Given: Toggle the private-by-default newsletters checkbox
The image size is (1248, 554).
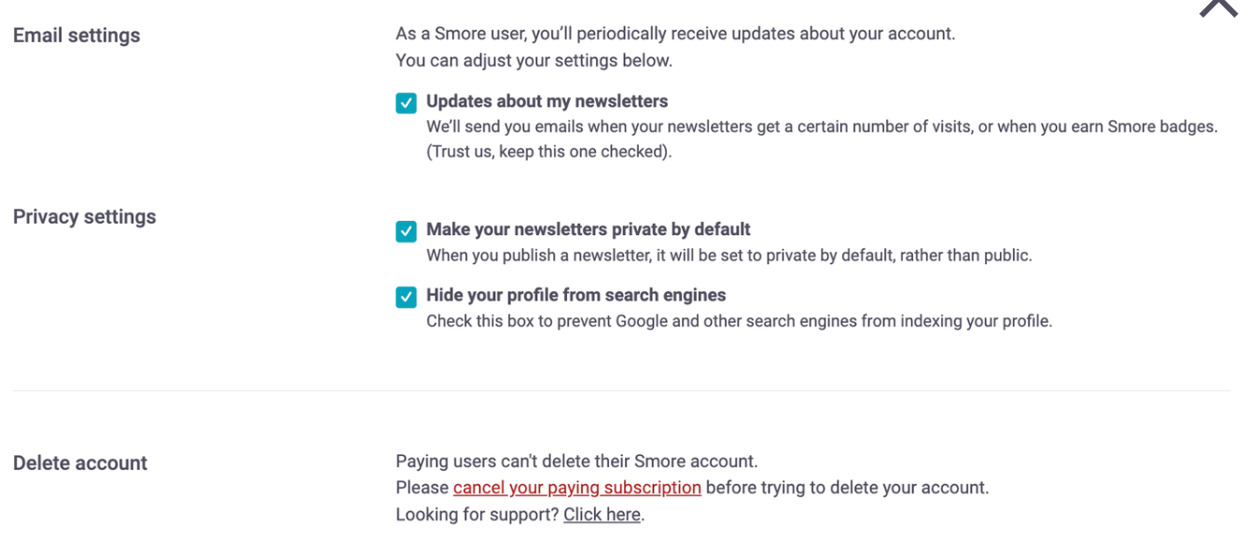Looking at the screenshot, I should (x=406, y=231).
